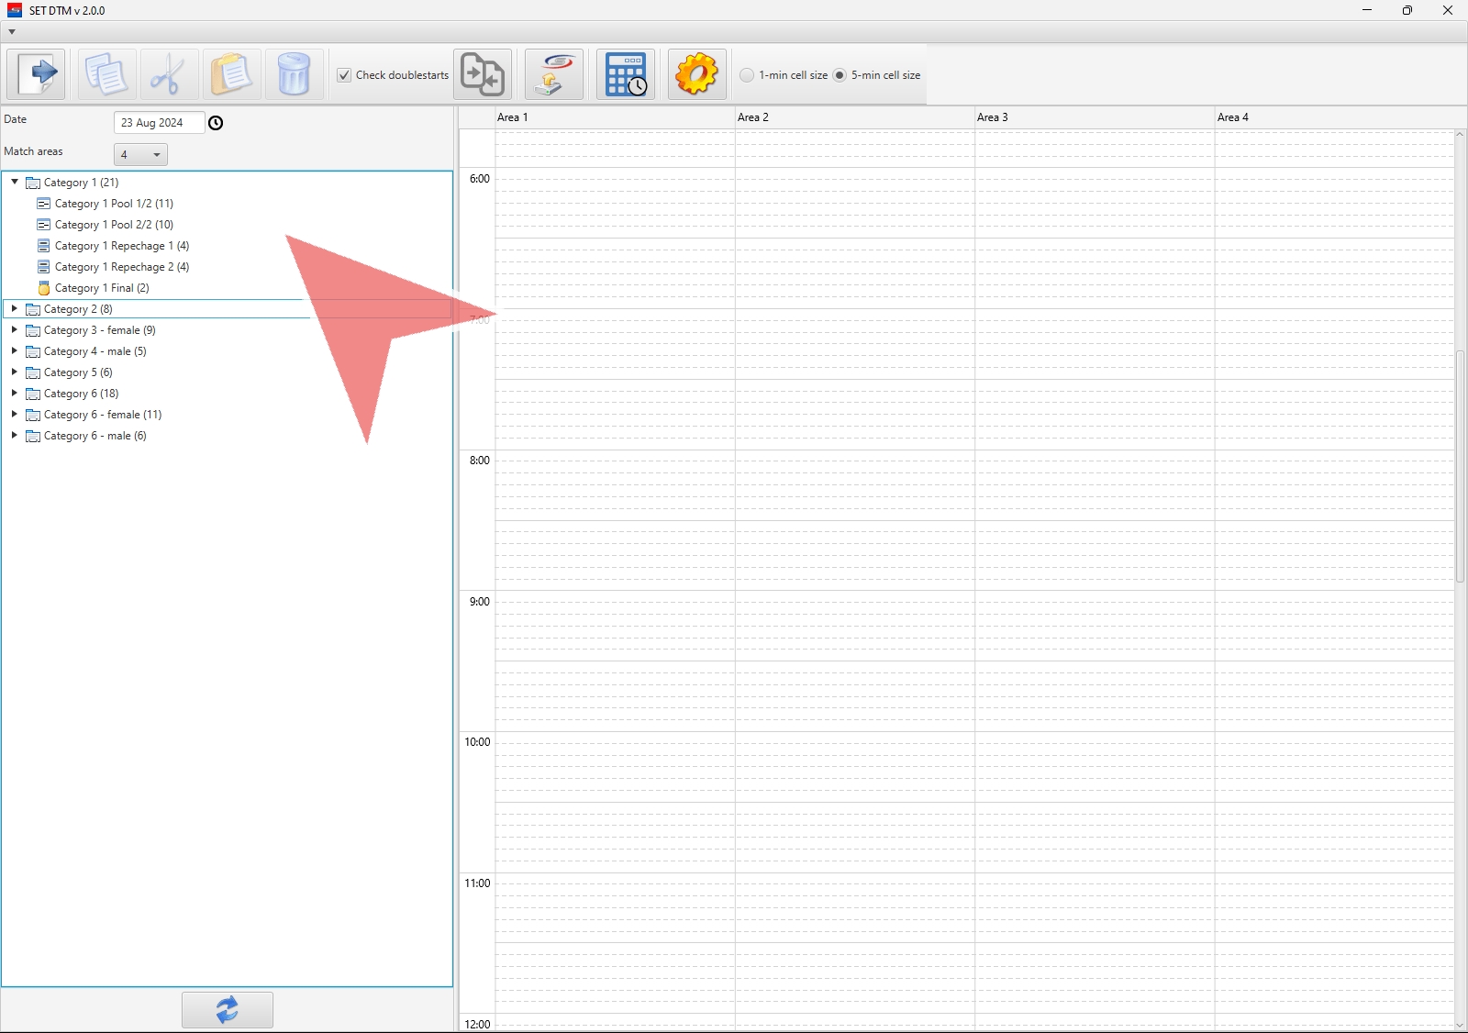Click the date input field

click(x=158, y=123)
